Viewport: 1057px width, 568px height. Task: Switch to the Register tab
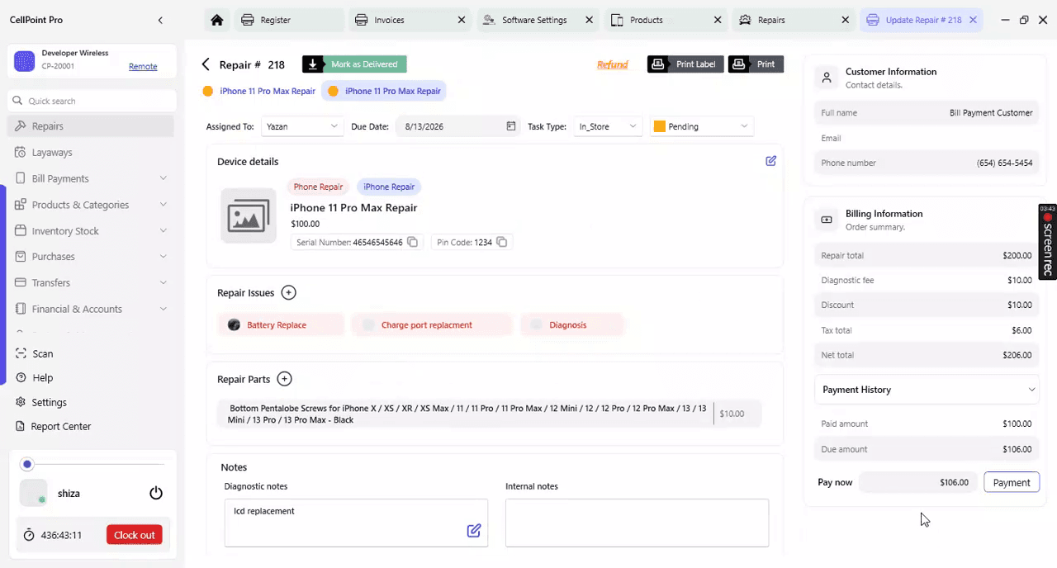(x=288, y=20)
